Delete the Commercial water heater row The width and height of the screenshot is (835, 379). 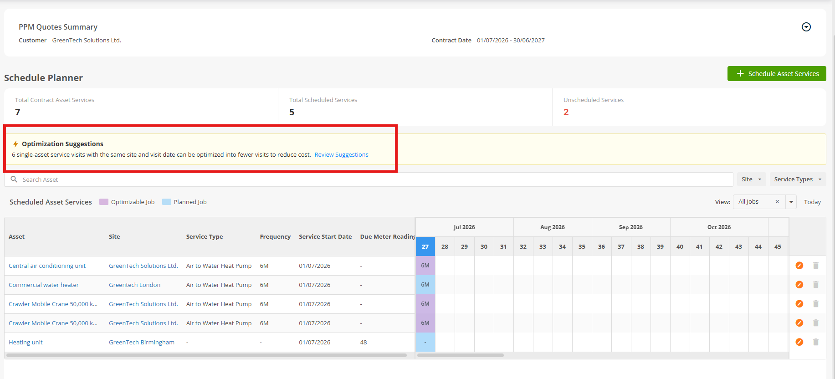click(816, 285)
